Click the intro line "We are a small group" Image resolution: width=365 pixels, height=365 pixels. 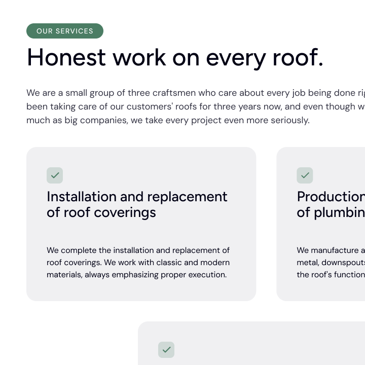click(195, 93)
